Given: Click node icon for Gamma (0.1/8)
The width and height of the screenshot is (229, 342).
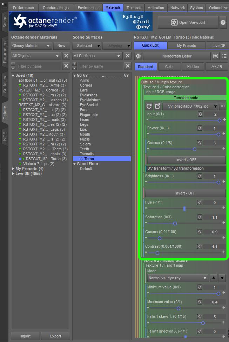Looking at the screenshot, I should point(200,143).
